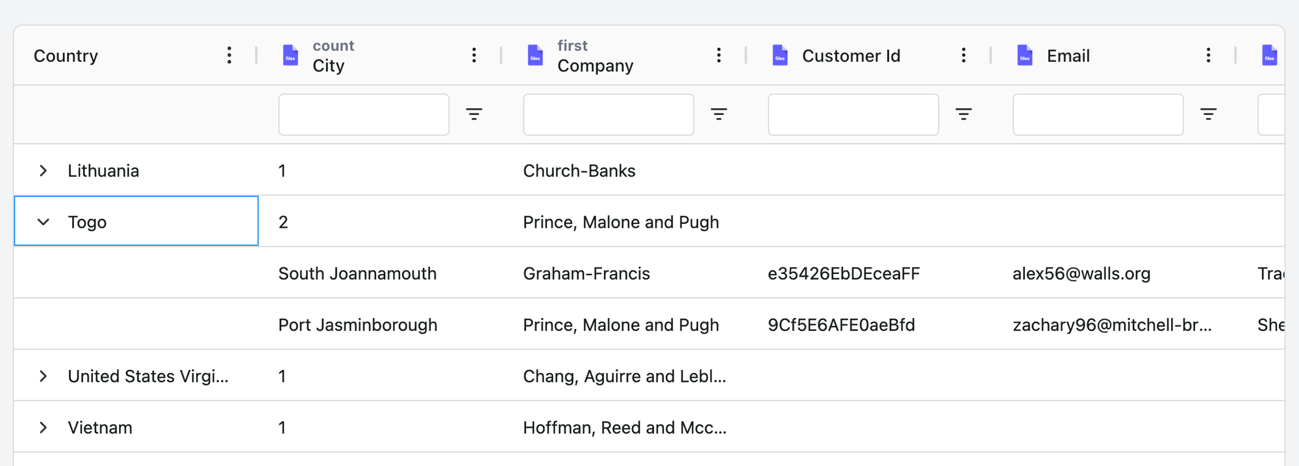Open Email column filter options icon

click(1209, 114)
